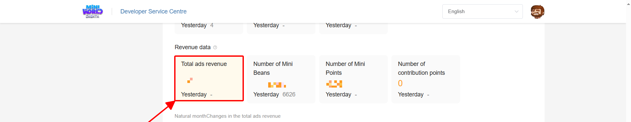The width and height of the screenshot is (631, 122).
Task: Select the Number of Mini Beans card
Action: (x=281, y=79)
